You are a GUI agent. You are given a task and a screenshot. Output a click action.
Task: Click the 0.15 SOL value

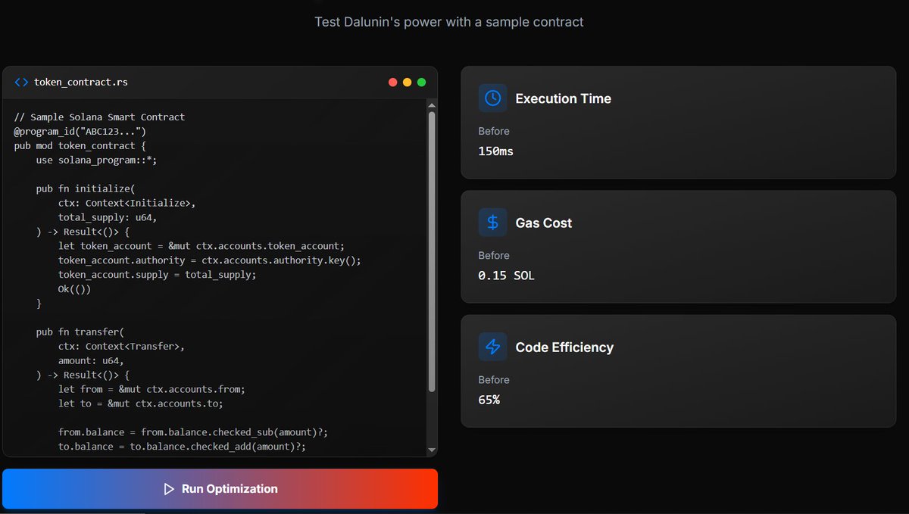tap(506, 276)
